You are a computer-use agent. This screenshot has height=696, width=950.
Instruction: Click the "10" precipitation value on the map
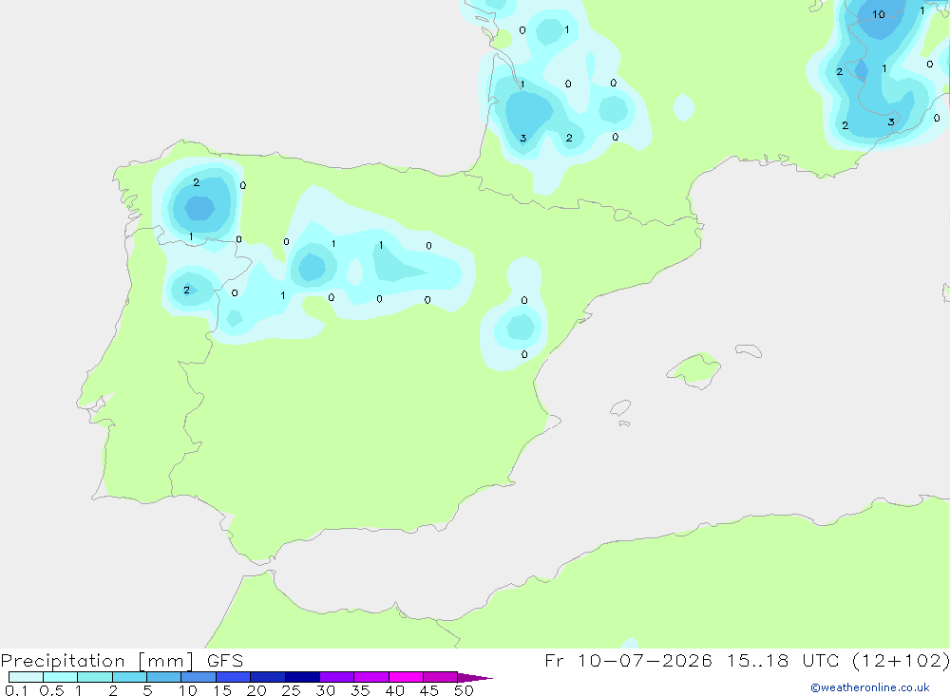(x=879, y=14)
